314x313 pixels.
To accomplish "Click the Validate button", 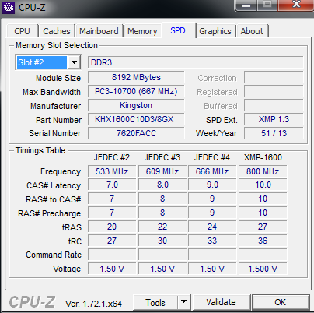I will click(222, 302).
